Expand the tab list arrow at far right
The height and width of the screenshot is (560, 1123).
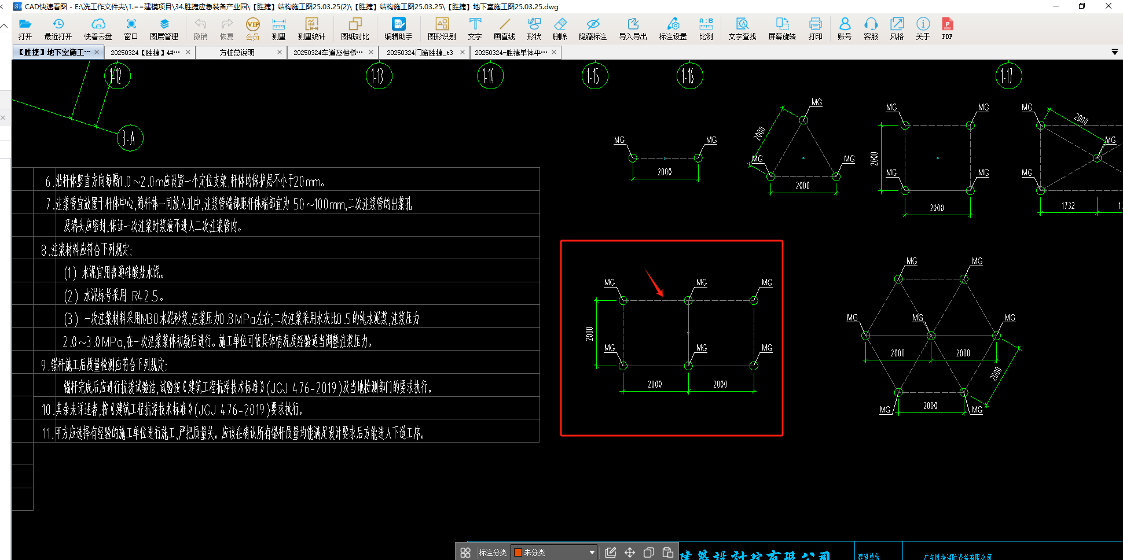pos(1115,52)
